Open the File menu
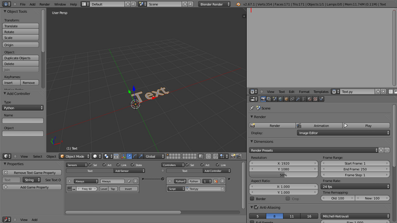Screen dimensions: 397x223 click(x=22, y=4)
